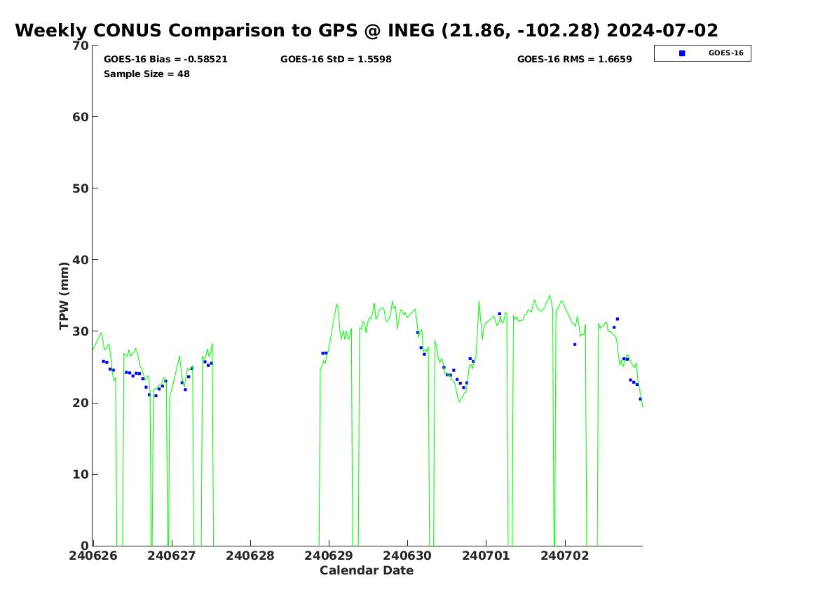Click the 'GOES-16' legend label
Image resolution: width=818 pixels, height=613 pixels.
(x=725, y=53)
